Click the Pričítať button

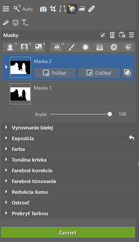[x=55, y=73]
